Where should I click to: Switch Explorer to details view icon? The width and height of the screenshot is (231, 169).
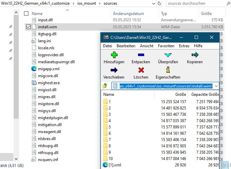[225, 165]
